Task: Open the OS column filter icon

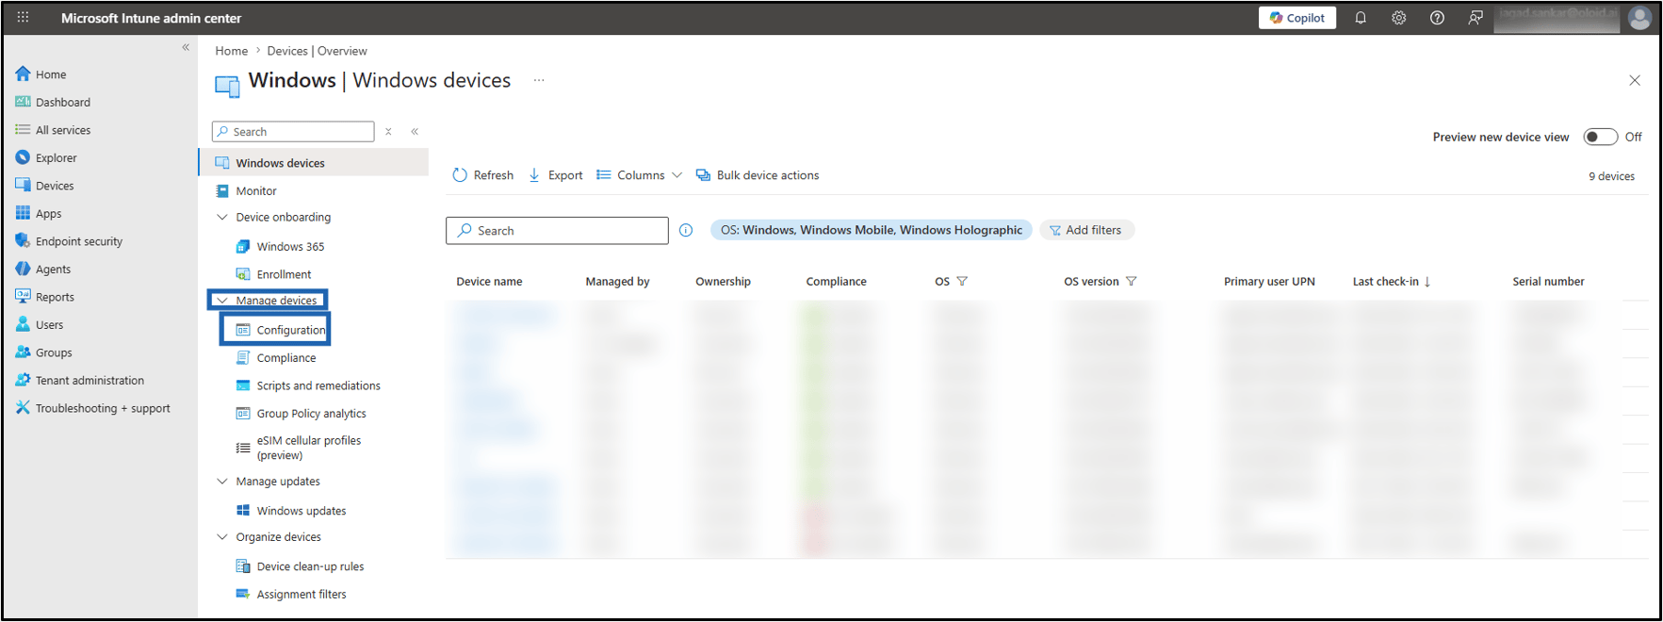Action: [x=962, y=281]
